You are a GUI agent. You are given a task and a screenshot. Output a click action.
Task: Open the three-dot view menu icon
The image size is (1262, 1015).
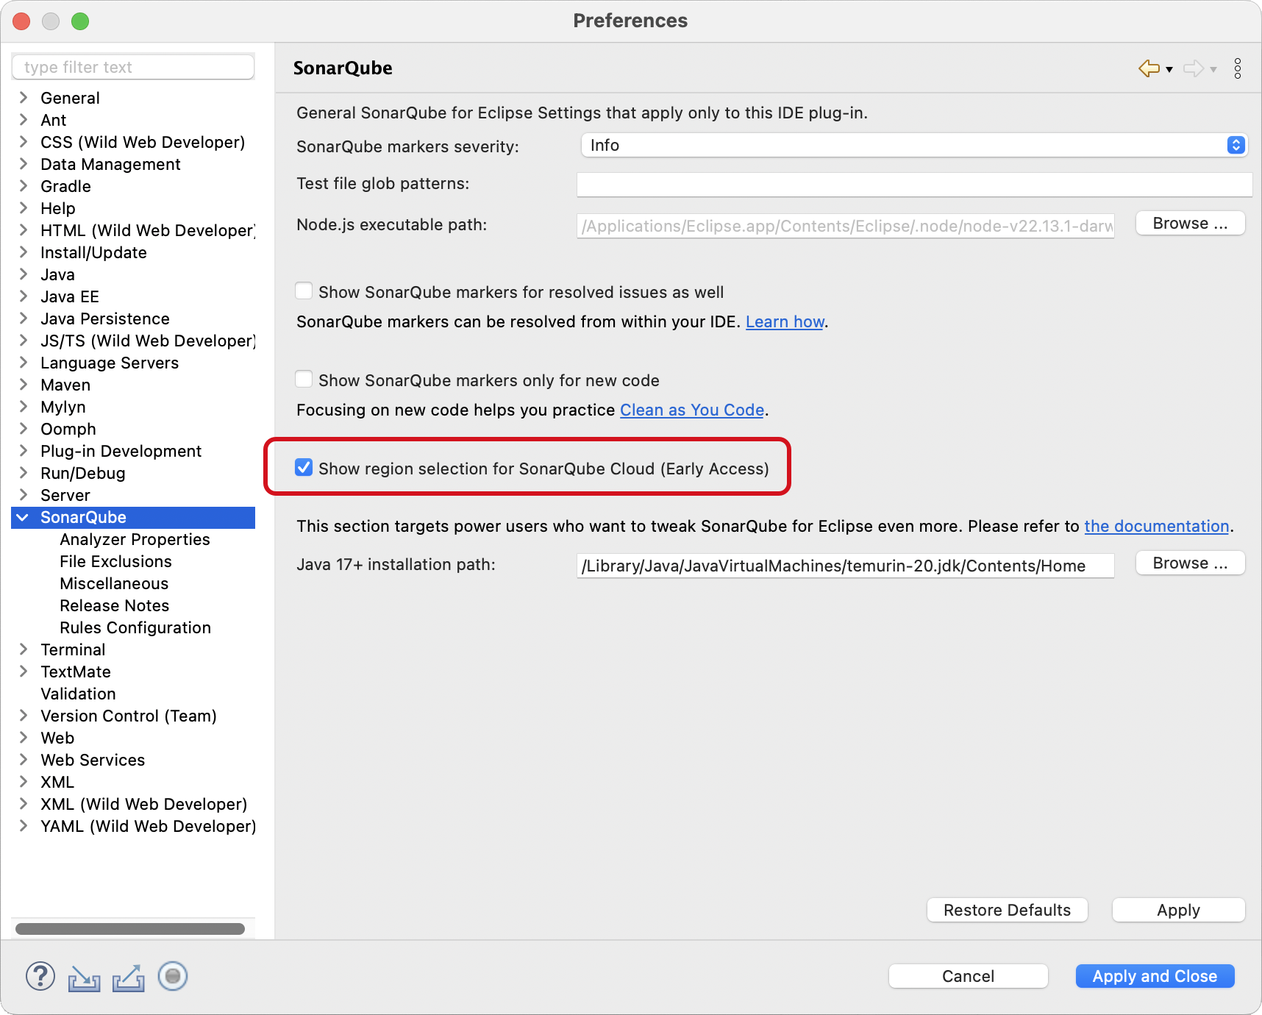[x=1238, y=68]
